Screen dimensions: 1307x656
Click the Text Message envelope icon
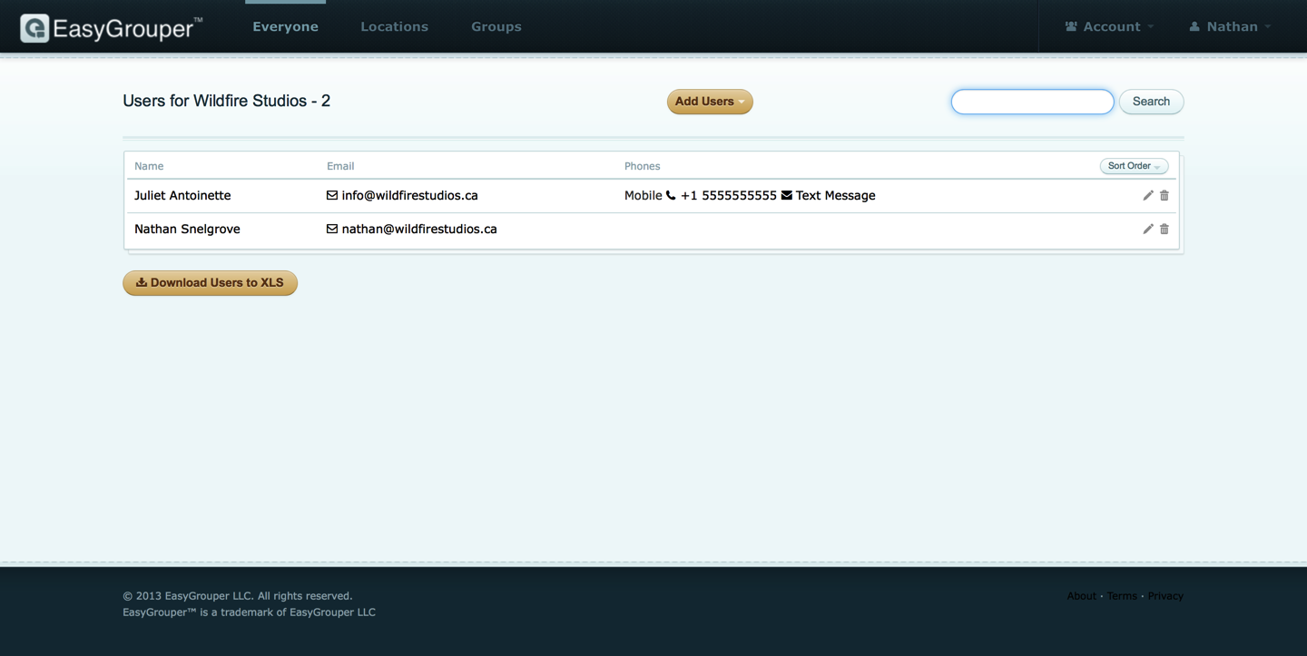click(786, 195)
